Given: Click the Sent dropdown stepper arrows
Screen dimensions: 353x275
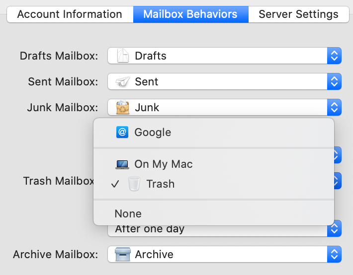Looking at the screenshot, I should (x=334, y=81).
